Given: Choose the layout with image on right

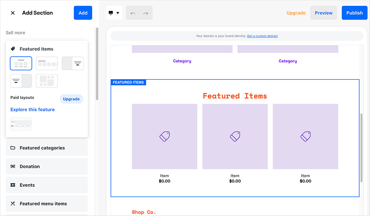Looking at the screenshot, I should tap(21, 81).
